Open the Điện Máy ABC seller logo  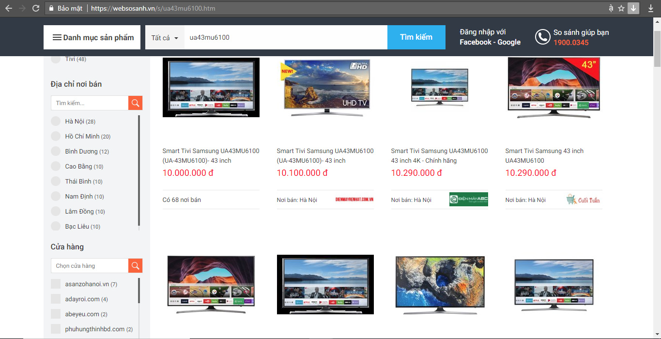(468, 200)
